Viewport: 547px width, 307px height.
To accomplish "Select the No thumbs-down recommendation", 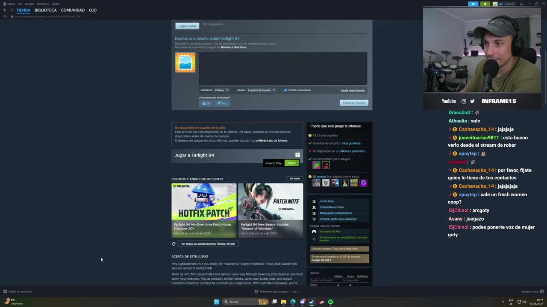I will (x=222, y=103).
